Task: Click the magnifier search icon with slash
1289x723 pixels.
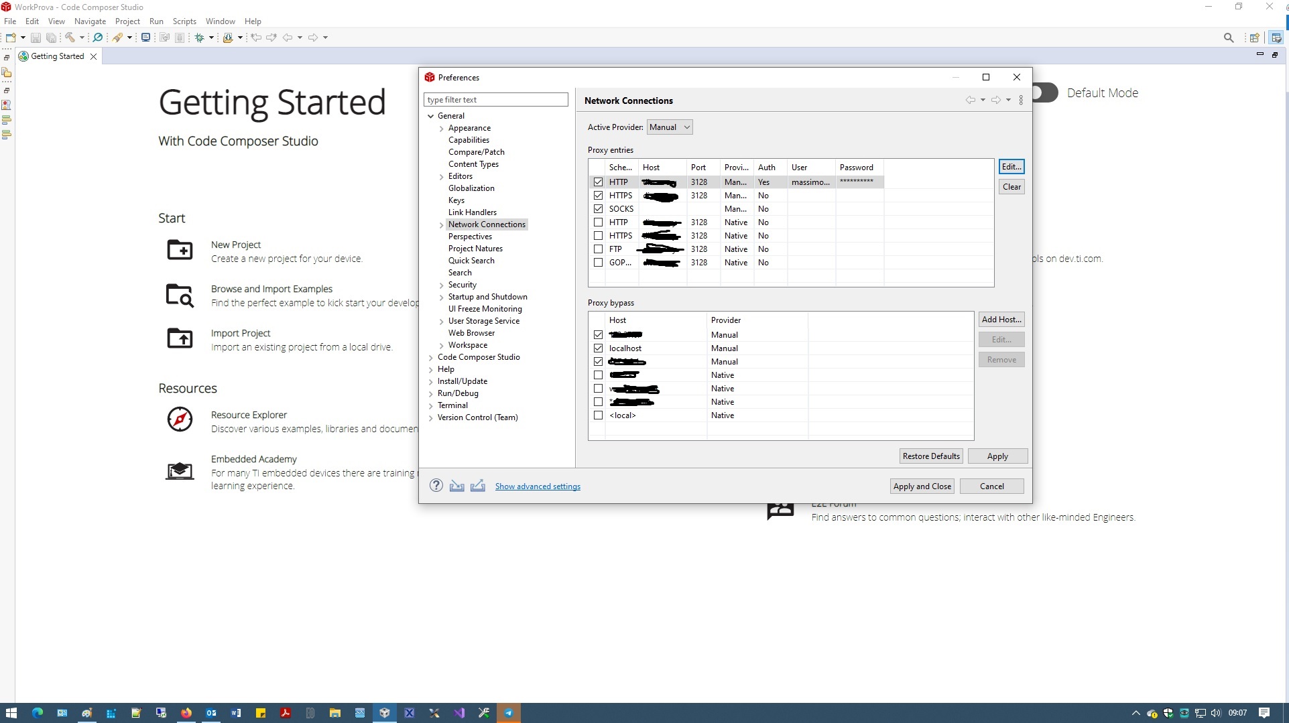Action: (x=98, y=38)
